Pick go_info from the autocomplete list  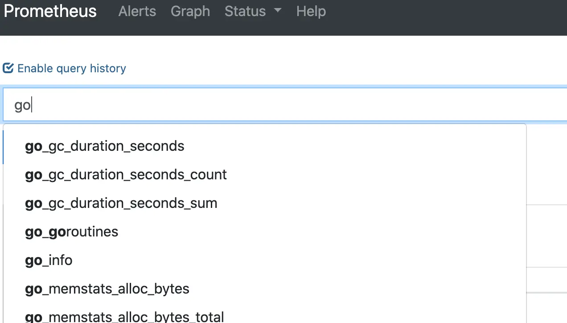tap(49, 260)
